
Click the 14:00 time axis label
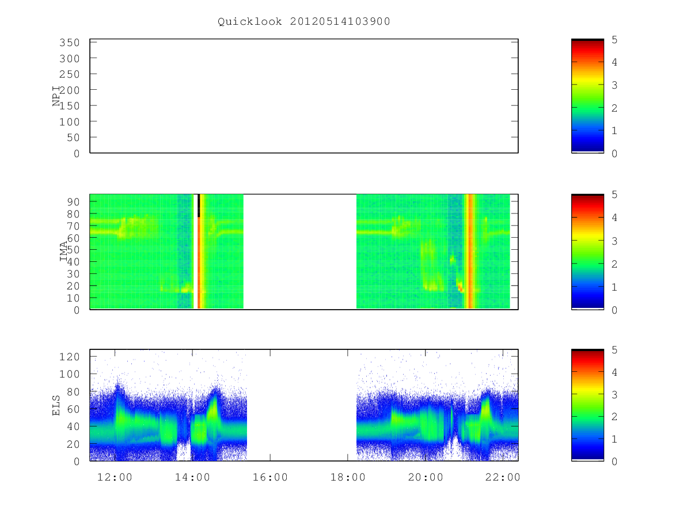192,478
